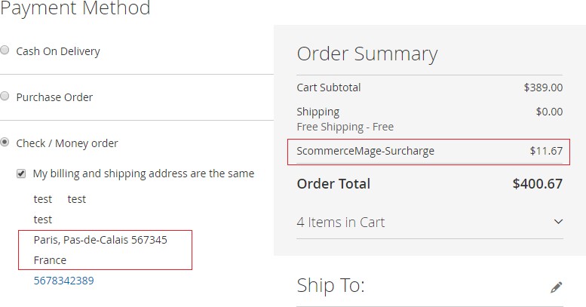Select the Check / Money order radio button

[x=5, y=142]
